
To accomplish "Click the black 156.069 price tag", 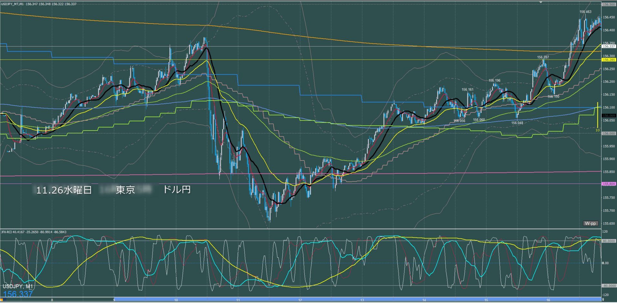I will tap(609, 116).
